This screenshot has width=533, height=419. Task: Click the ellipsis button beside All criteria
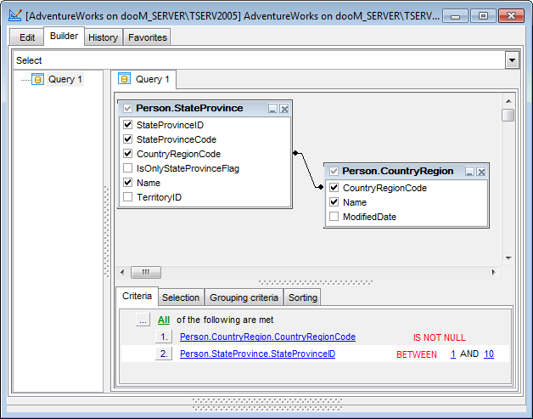point(143,320)
